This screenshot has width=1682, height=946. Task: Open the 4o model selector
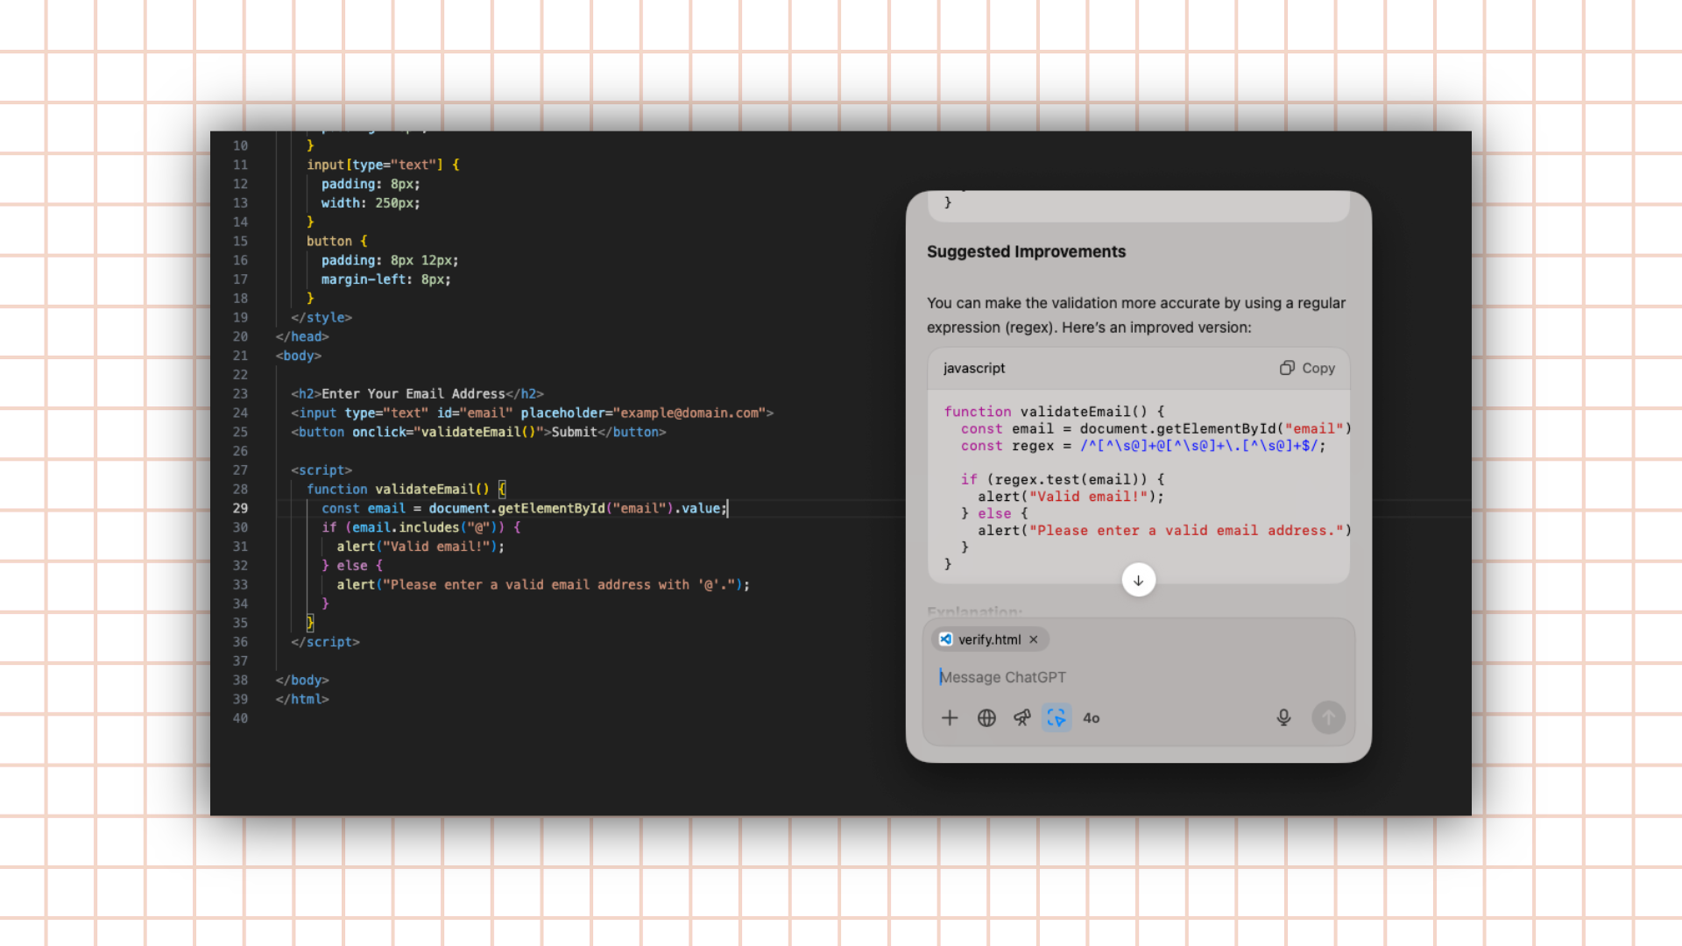1091,718
